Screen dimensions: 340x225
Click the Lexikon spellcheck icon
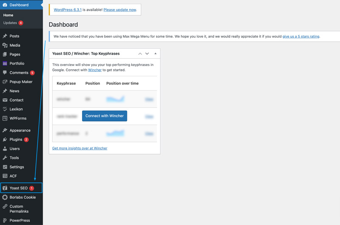pos(5,109)
